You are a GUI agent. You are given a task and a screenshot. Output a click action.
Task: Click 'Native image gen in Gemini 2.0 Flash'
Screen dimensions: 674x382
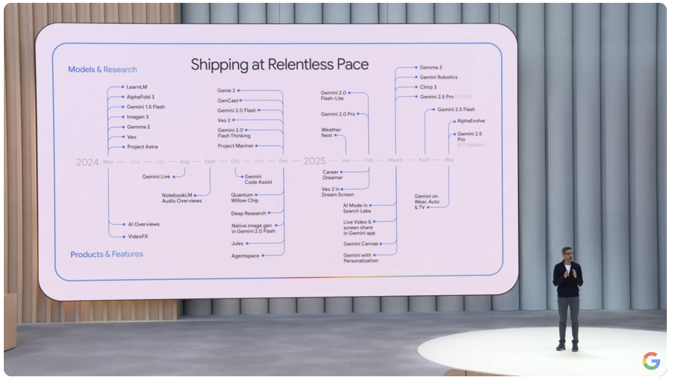[254, 229]
